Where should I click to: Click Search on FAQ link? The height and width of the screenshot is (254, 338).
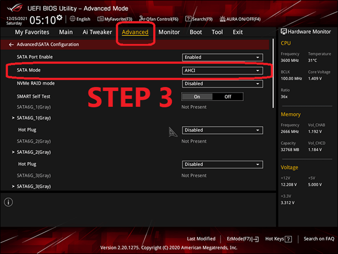(x=318, y=239)
